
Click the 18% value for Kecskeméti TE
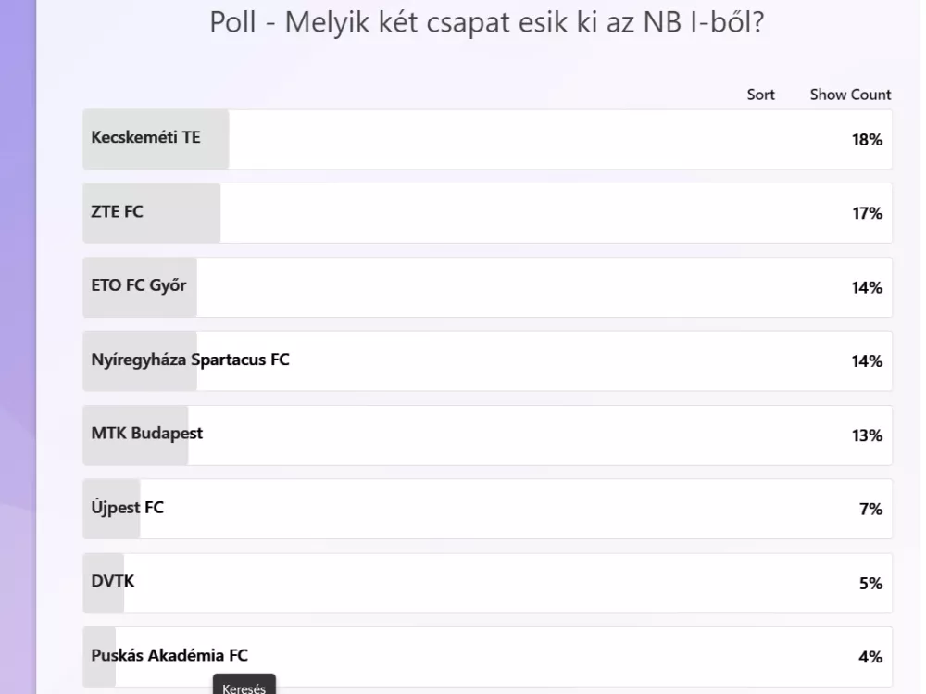pyautogui.click(x=867, y=140)
